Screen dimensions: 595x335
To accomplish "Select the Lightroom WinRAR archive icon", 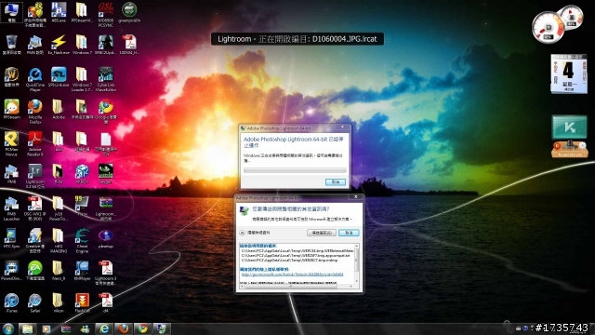I will click(x=106, y=208).
